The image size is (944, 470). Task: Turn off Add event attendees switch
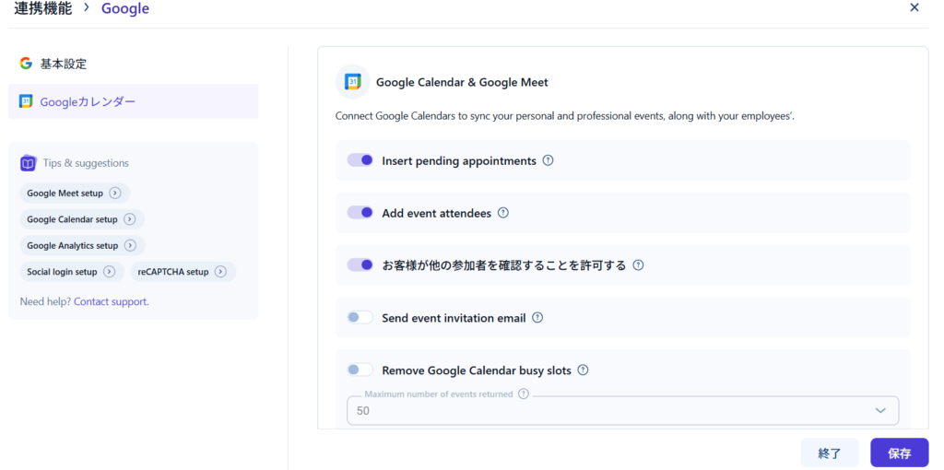360,213
